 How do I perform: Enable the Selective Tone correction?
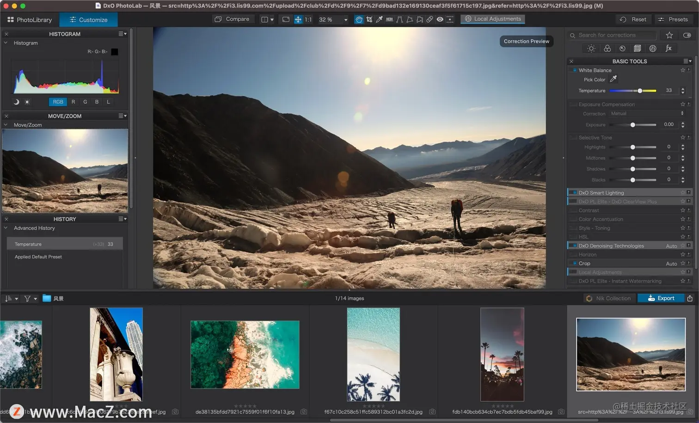click(x=574, y=137)
